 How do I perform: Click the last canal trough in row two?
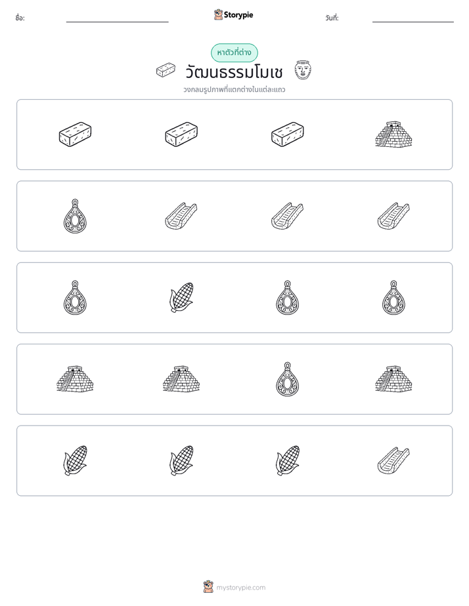[x=393, y=216]
